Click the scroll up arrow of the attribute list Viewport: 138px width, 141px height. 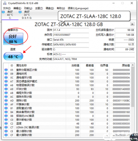click(133, 65)
